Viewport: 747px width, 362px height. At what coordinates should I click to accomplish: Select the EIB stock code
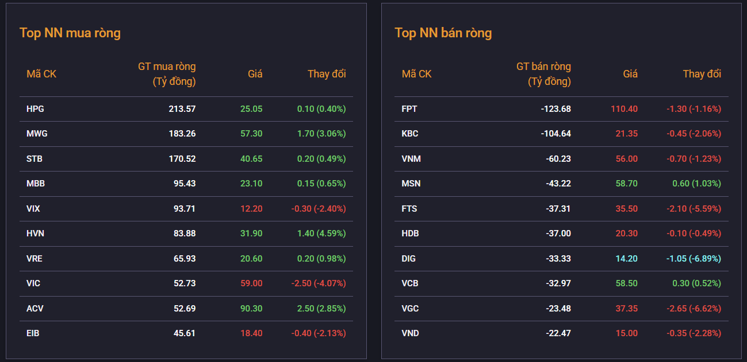coord(33,333)
